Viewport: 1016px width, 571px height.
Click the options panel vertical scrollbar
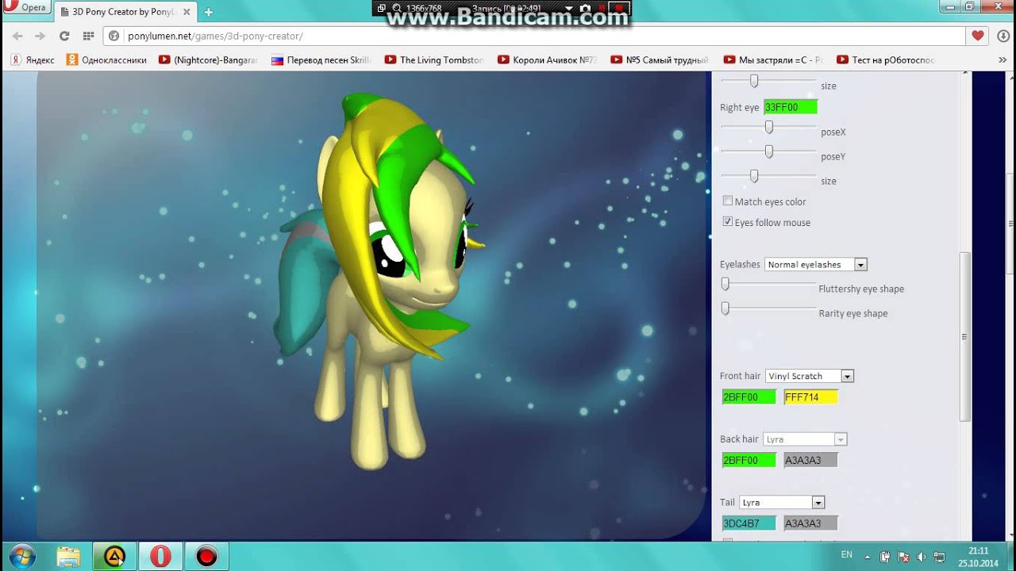click(x=965, y=336)
